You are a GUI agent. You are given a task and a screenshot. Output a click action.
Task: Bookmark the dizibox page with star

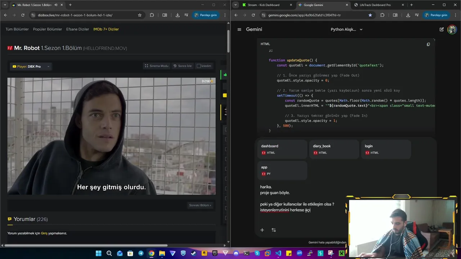click(140, 15)
